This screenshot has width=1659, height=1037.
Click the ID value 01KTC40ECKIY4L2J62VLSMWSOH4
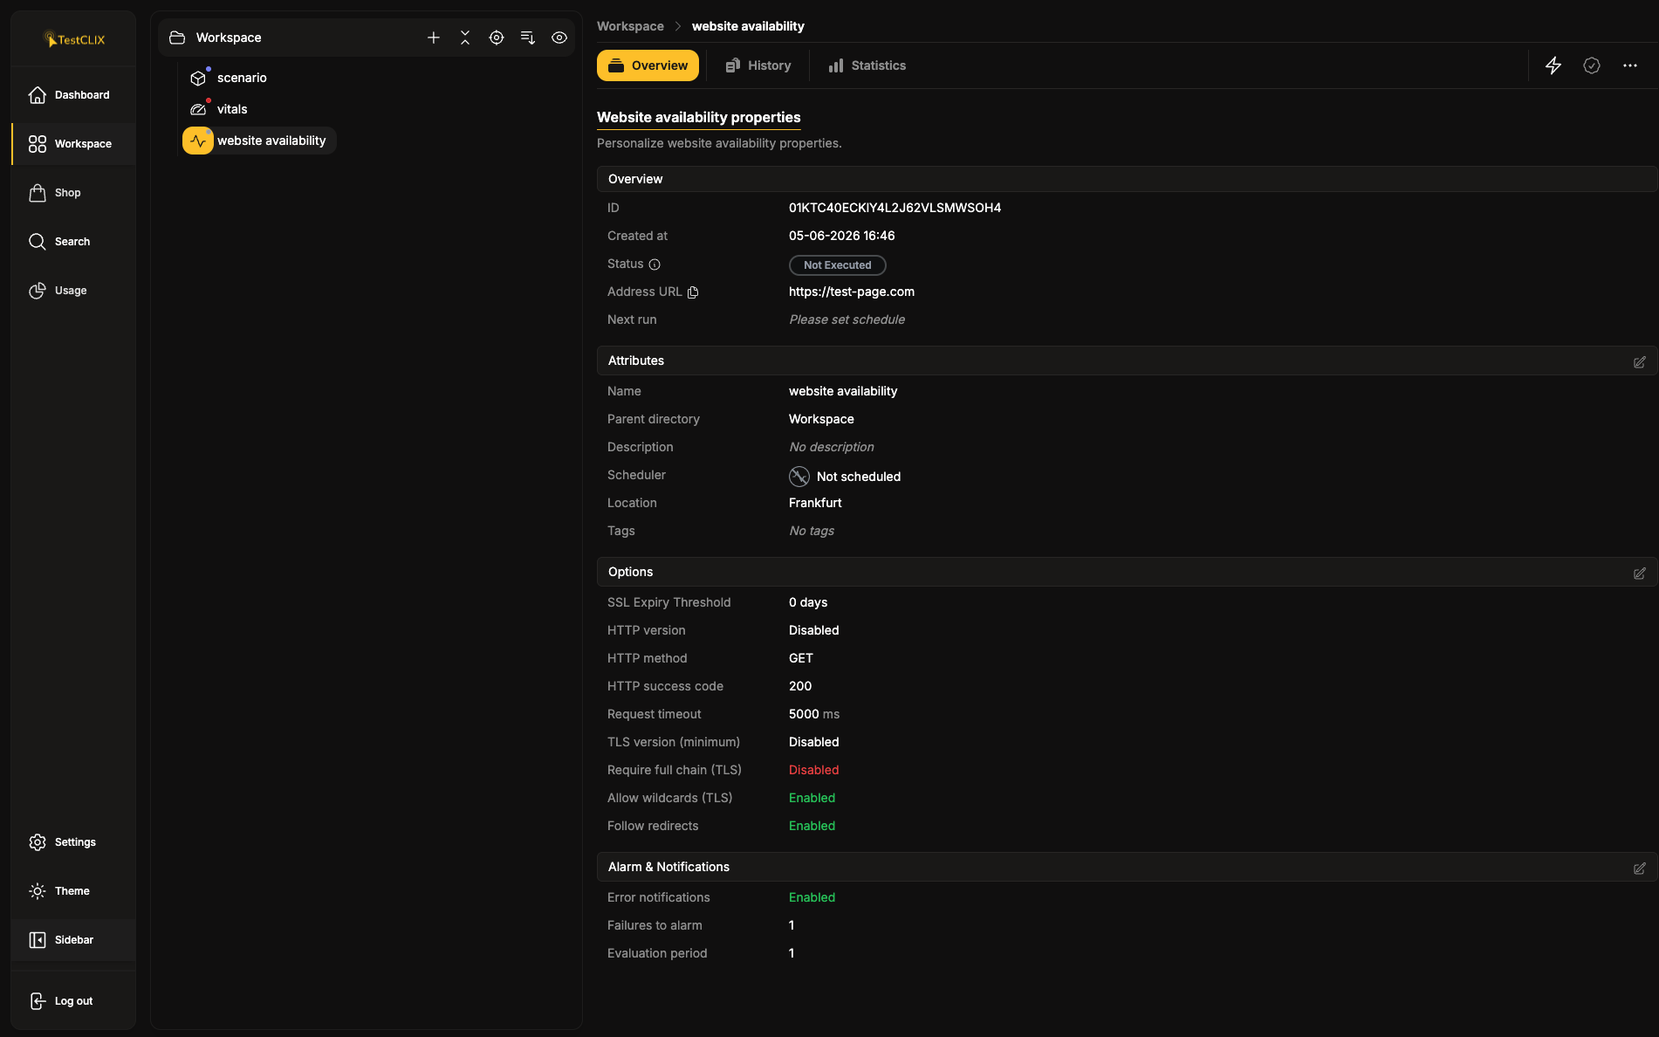click(895, 208)
